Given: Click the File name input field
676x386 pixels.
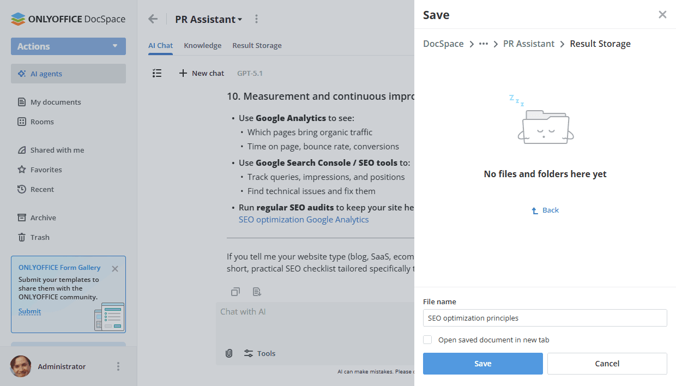Looking at the screenshot, I should tap(545, 318).
